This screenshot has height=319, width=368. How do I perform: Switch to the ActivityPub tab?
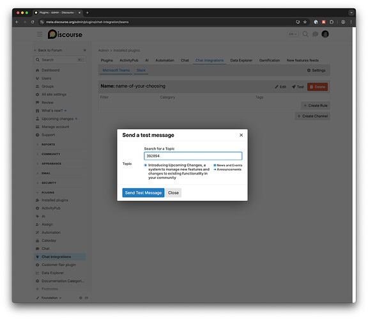coord(129,60)
